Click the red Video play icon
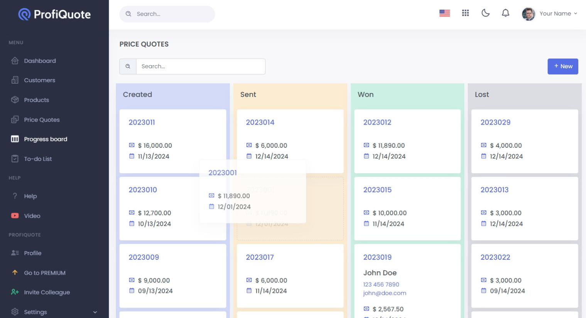Image resolution: width=586 pixels, height=318 pixels. (x=15, y=216)
